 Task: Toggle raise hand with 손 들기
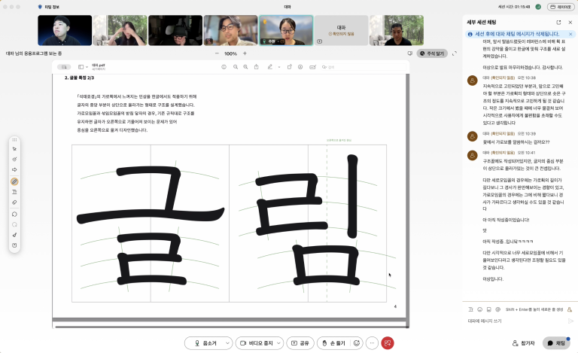pos(334,343)
